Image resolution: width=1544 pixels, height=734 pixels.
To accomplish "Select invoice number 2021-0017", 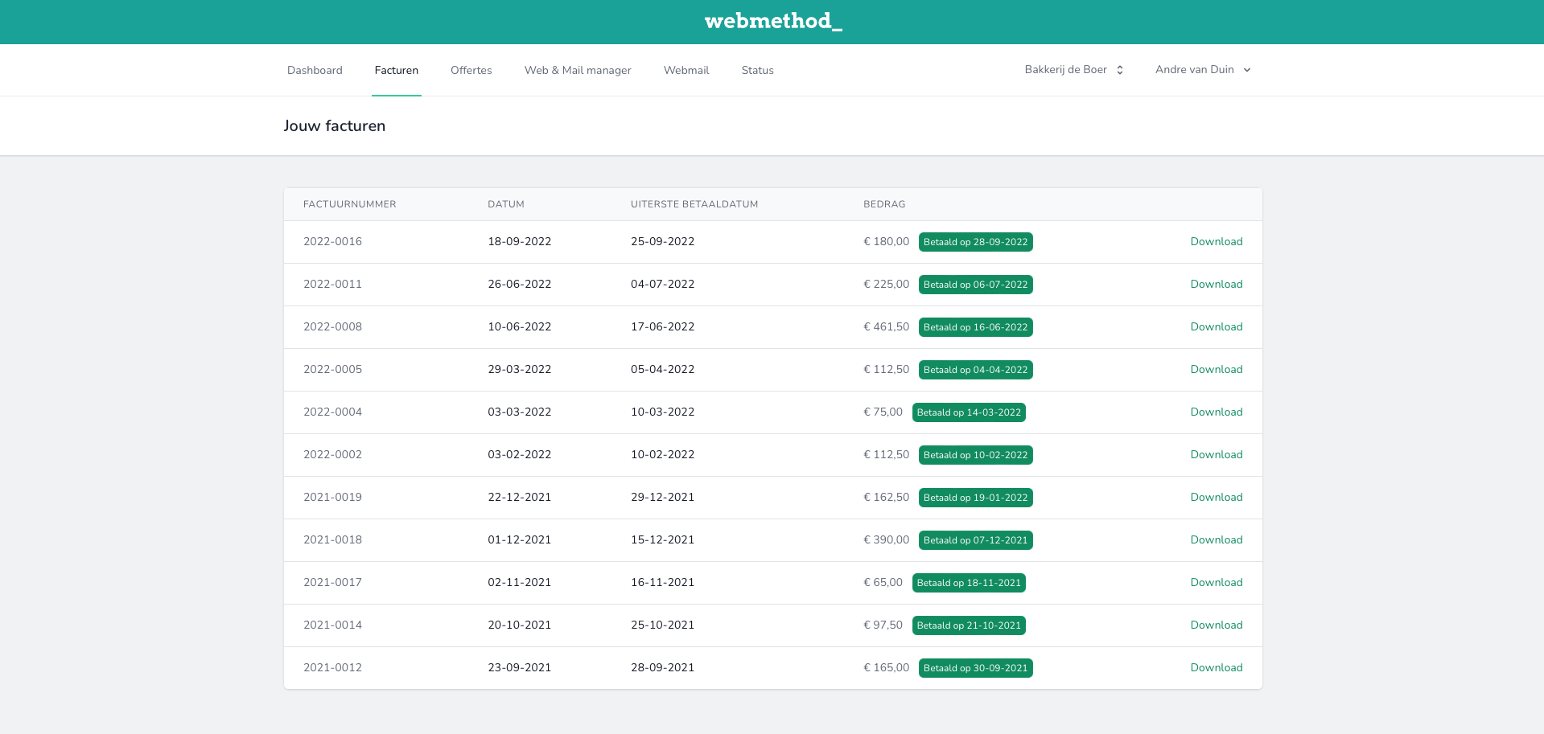I will [332, 582].
